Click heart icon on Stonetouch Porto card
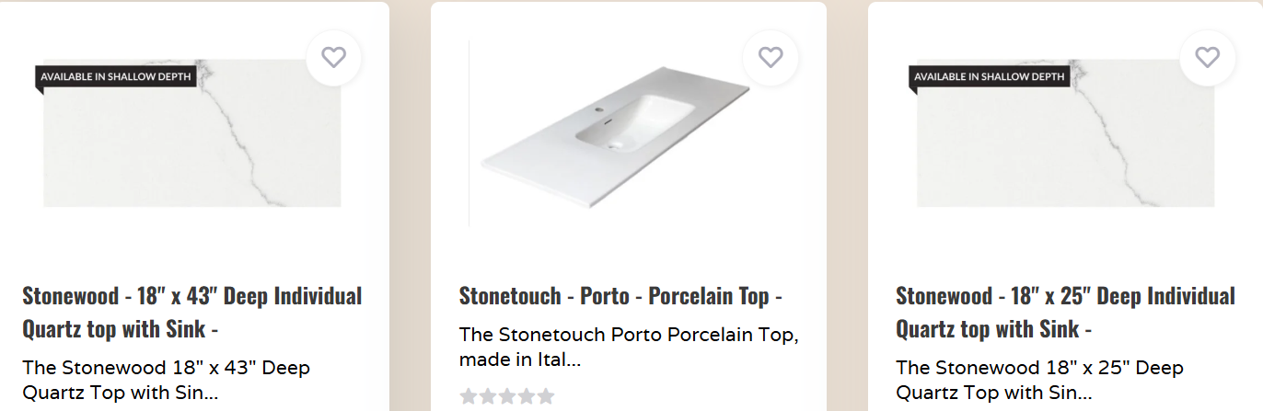 pos(771,57)
